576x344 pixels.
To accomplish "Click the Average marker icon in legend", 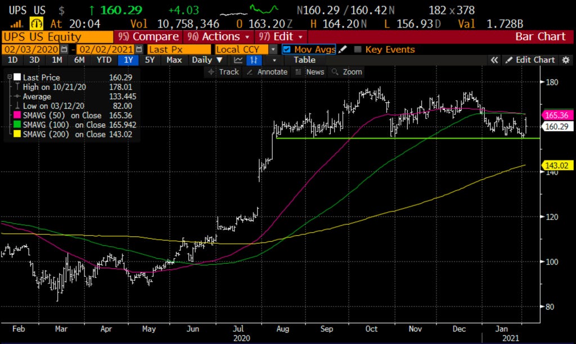I will click(x=17, y=97).
